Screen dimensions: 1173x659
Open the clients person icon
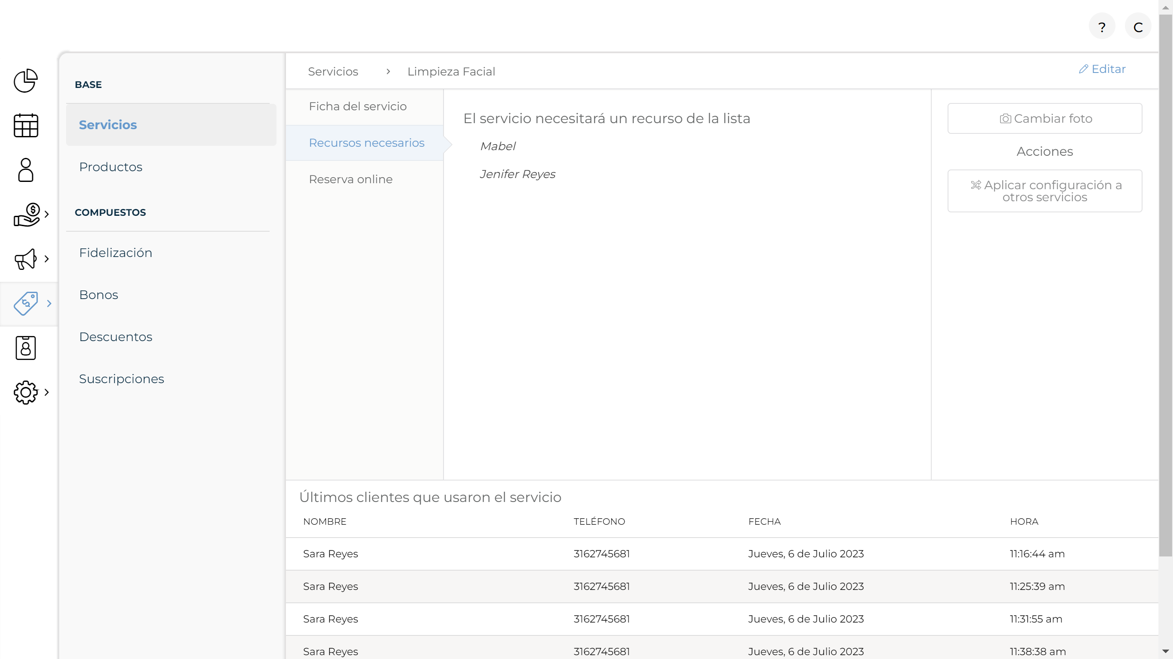click(x=25, y=170)
